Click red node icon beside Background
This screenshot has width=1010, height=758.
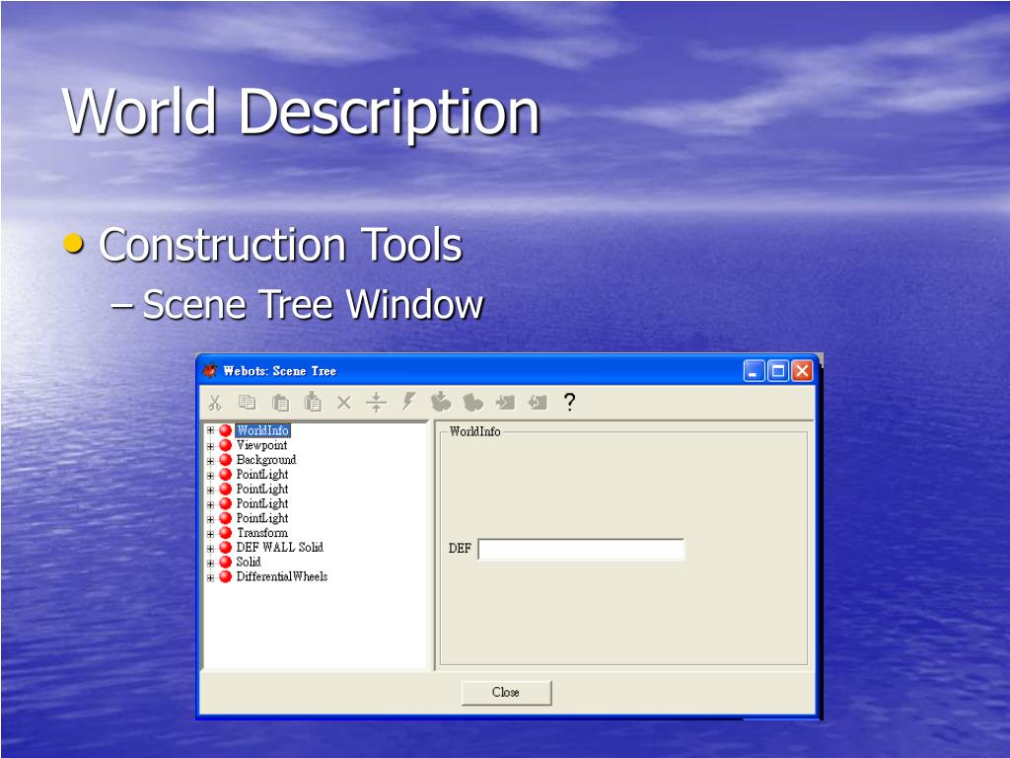point(225,460)
